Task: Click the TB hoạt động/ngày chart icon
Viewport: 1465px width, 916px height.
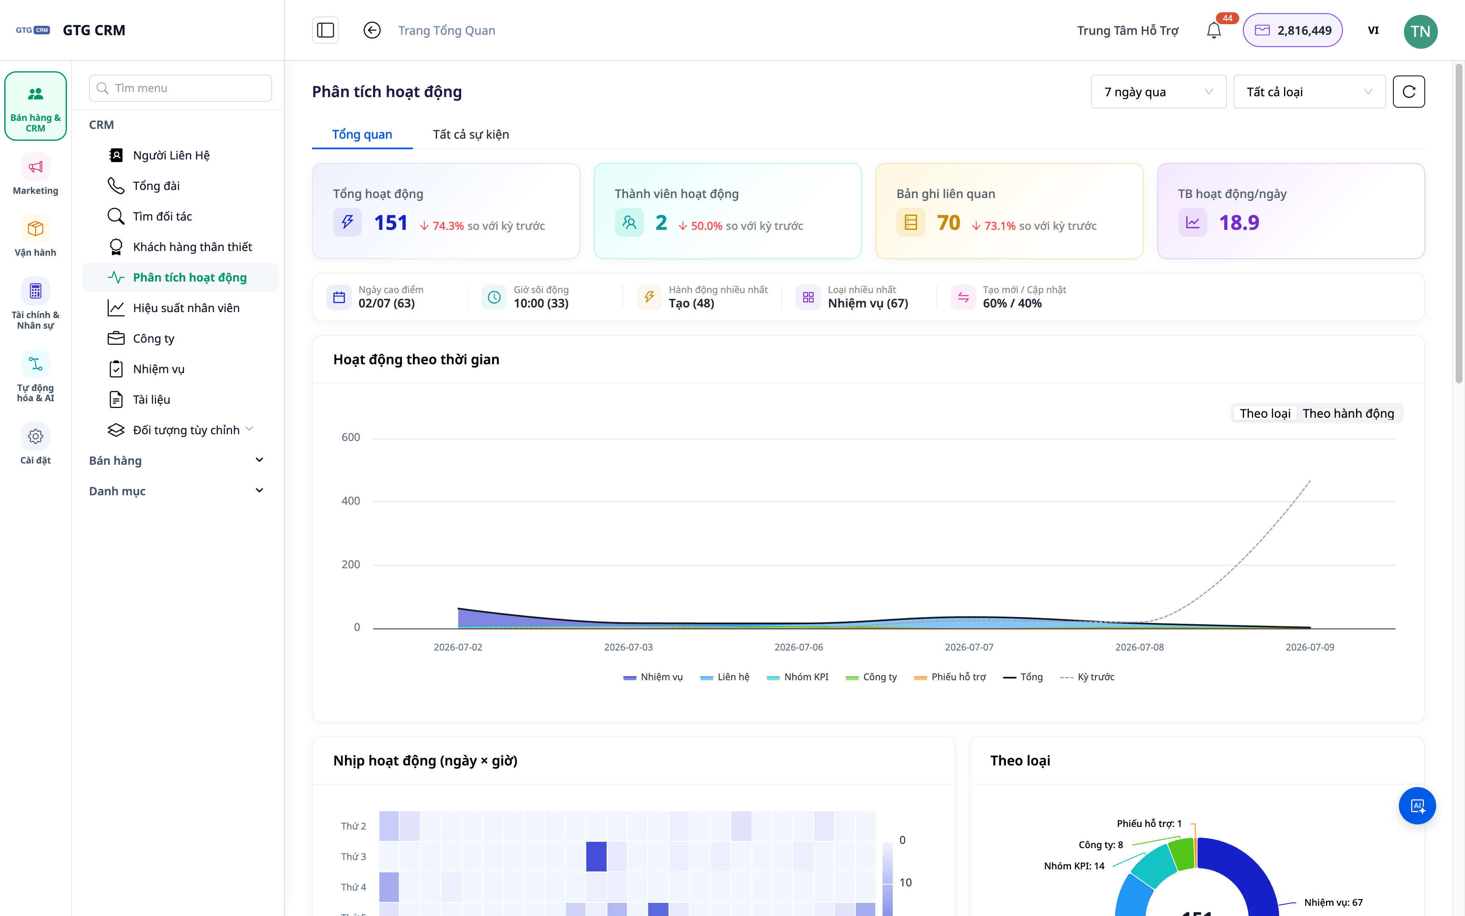Action: point(1192,222)
